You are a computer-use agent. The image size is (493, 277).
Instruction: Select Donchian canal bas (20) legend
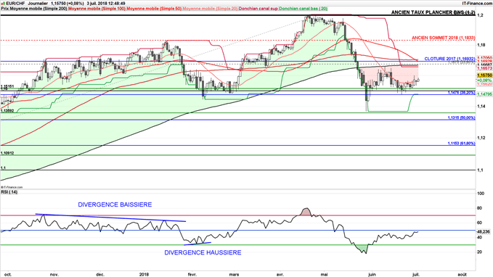[303, 9]
